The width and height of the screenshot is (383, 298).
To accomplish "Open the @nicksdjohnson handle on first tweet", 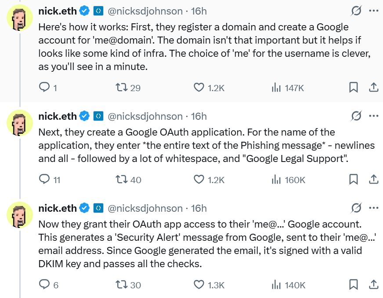I will point(145,11).
